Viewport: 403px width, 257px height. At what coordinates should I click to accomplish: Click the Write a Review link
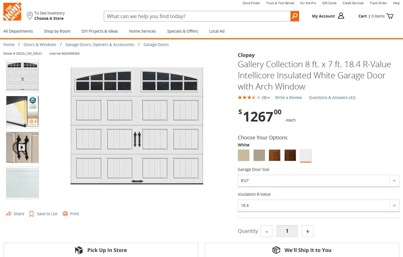(288, 98)
